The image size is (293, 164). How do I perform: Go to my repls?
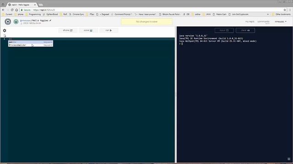[x=250, y=21]
